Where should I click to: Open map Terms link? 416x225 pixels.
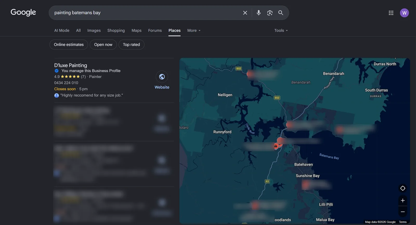403,222
